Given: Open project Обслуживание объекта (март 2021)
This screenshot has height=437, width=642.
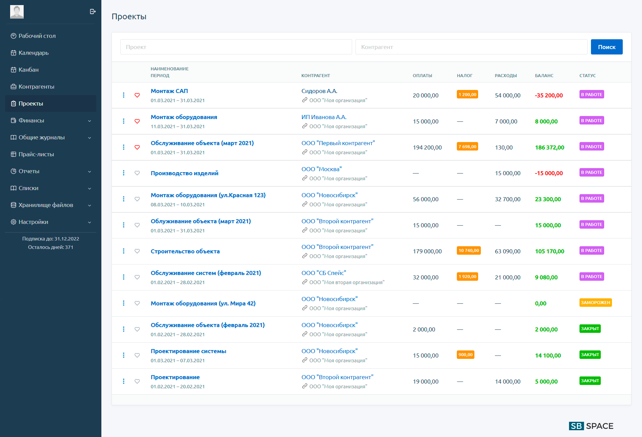Looking at the screenshot, I should click(x=202, y=143).
